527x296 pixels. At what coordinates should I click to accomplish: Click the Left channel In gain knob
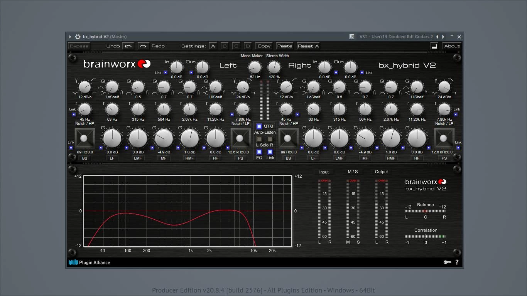pyautogui.click(x=176, y=67)
